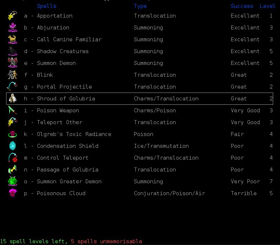This screenshot has width=280, height=245.
Task: Click the Summon Greater Demon icon
Action: pyautogui.click(x=13, y=182)
